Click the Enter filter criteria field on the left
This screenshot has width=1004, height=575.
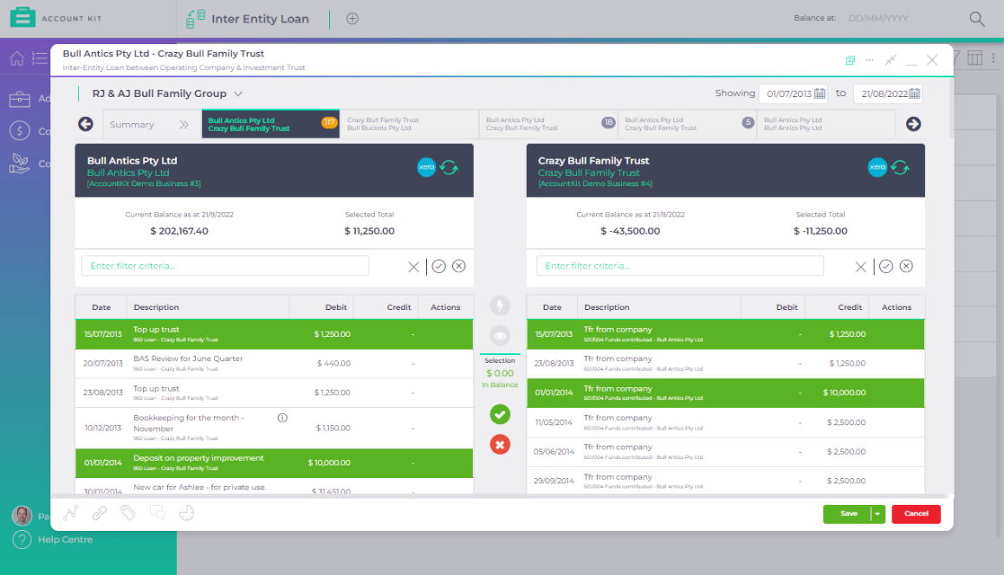click(225, 266)
